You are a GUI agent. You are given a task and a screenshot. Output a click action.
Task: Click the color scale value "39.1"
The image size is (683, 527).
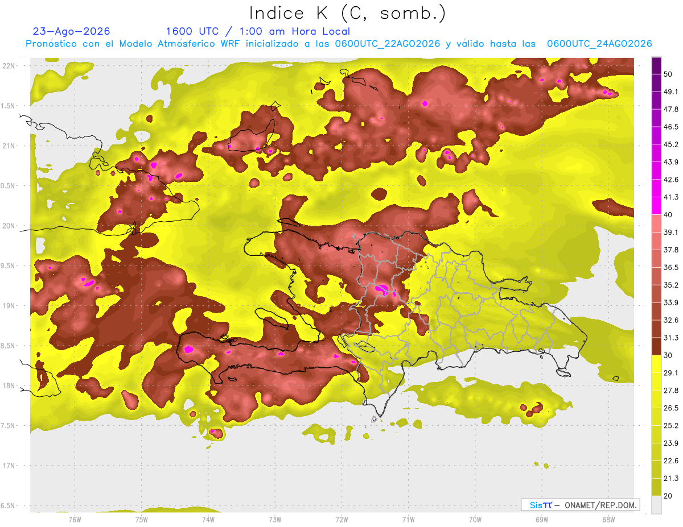[x=671, y=232]
